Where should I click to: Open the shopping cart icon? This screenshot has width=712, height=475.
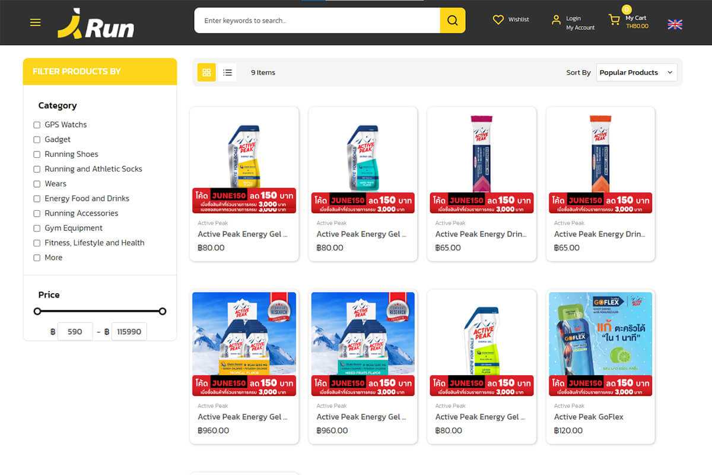click(614, 20)
